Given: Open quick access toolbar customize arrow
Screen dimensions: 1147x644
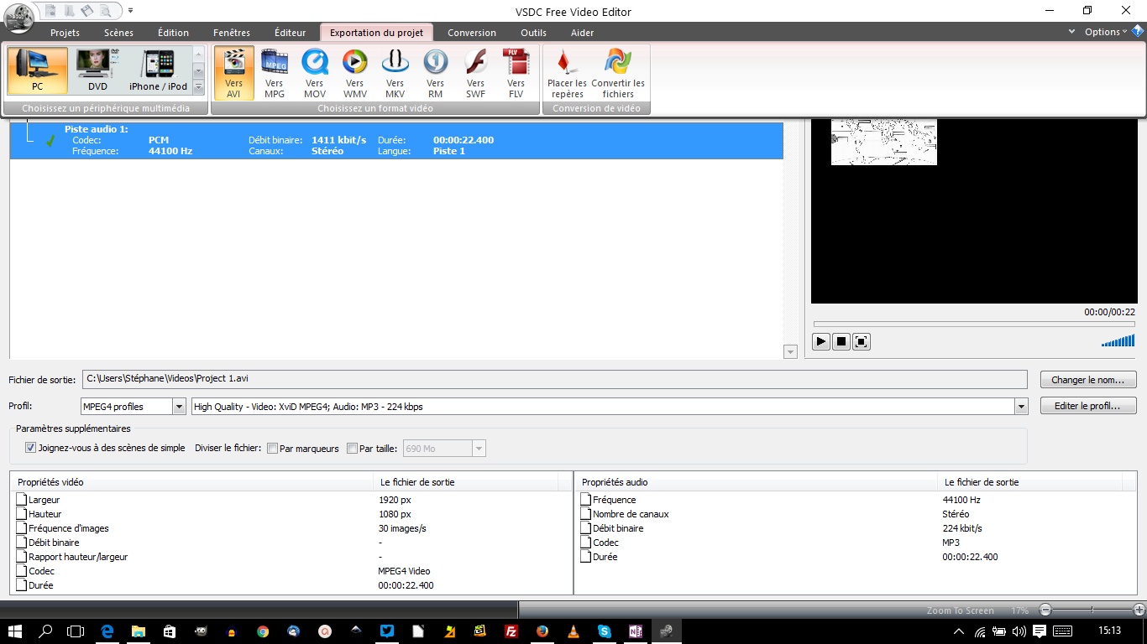Looking at the screenshot, I should coord(131,11).
